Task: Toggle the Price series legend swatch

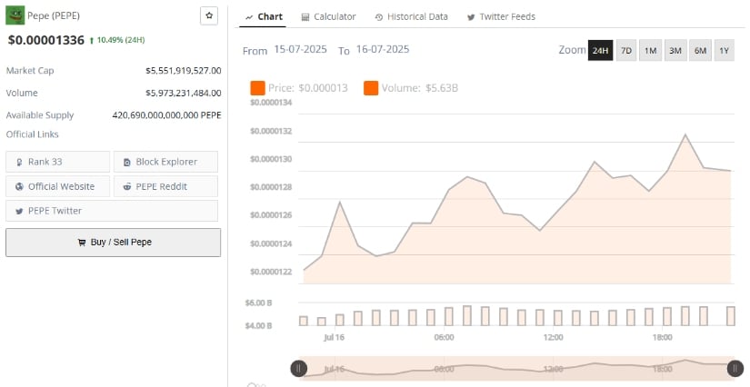Action: tap(257, 88)
